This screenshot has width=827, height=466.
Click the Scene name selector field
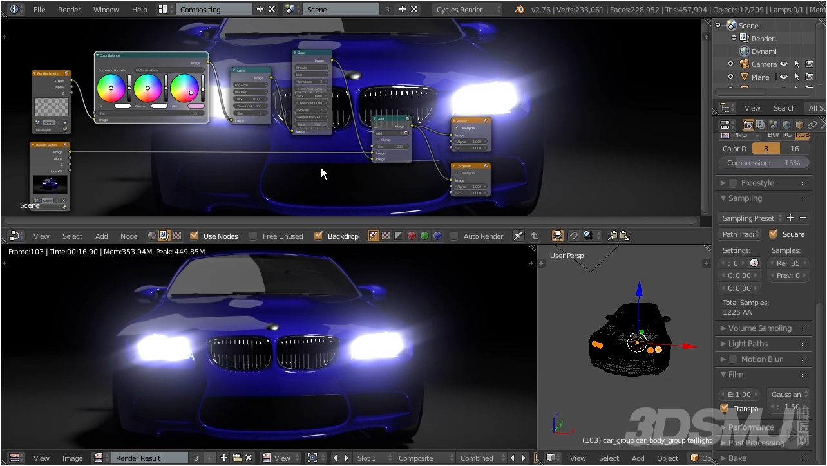[342, 10]
